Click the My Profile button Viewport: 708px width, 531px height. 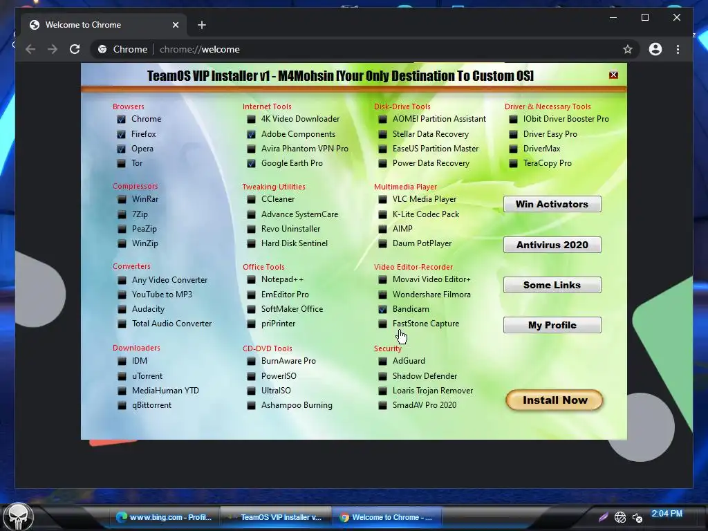pyautogui.click(x=552, y=325)
